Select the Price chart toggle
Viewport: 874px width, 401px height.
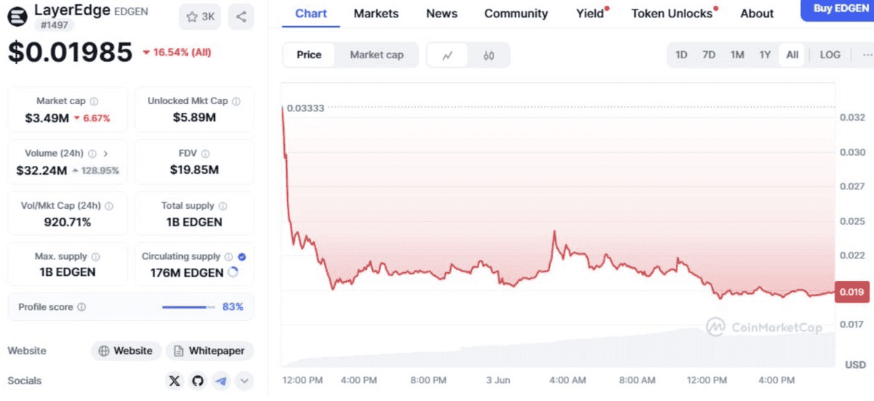pyautogui.click(x=309, y=55)
